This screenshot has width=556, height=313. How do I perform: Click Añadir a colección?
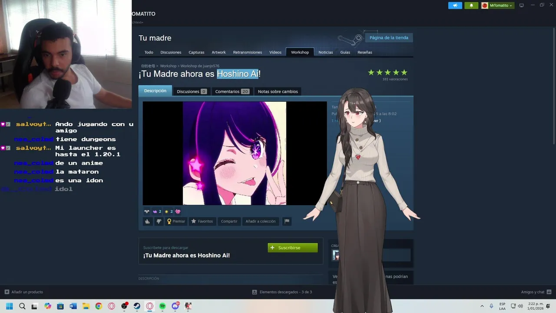coord(261,221)
